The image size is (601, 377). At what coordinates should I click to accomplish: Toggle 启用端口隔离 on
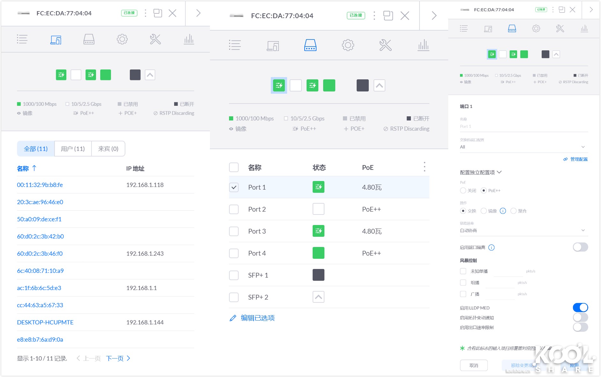[x=580, y=247]
